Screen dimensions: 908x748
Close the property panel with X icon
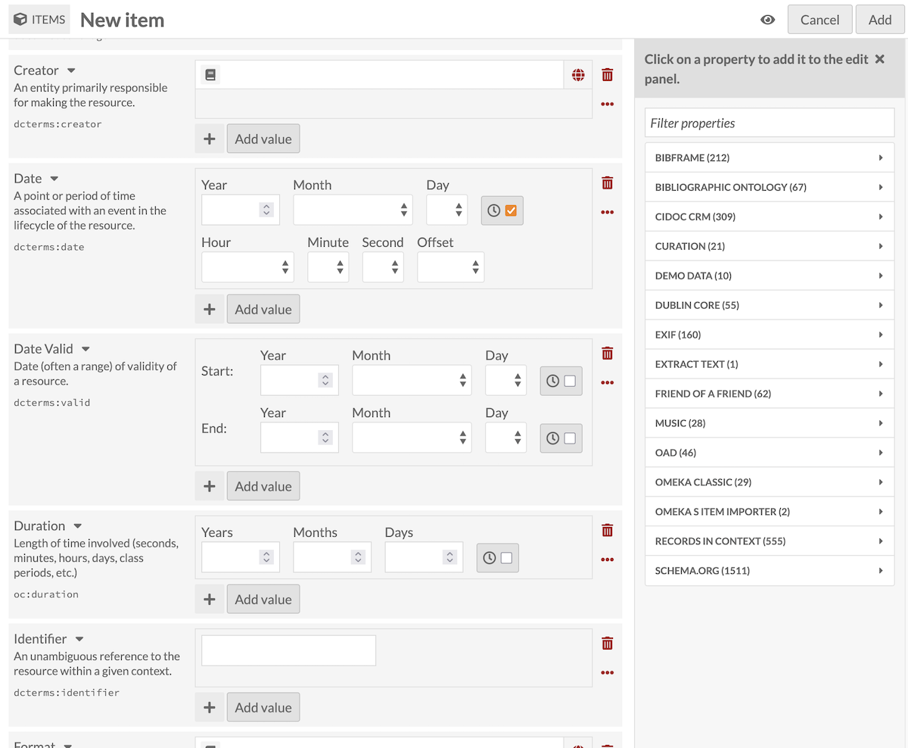tap(879, 59)
